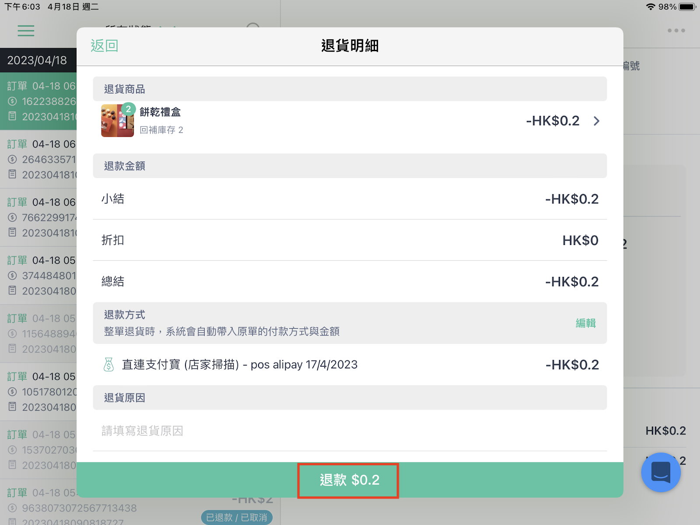Select order 766229917 in the list
Viewport: 700px width, 525px height.
[x=38, y=217]
